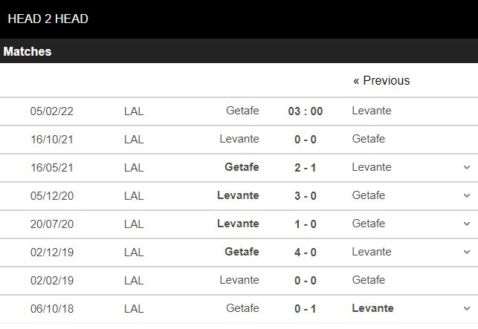Open the Matches tab
The width and height of the screenshot is (478, 329).
click(x=28, y=51)
